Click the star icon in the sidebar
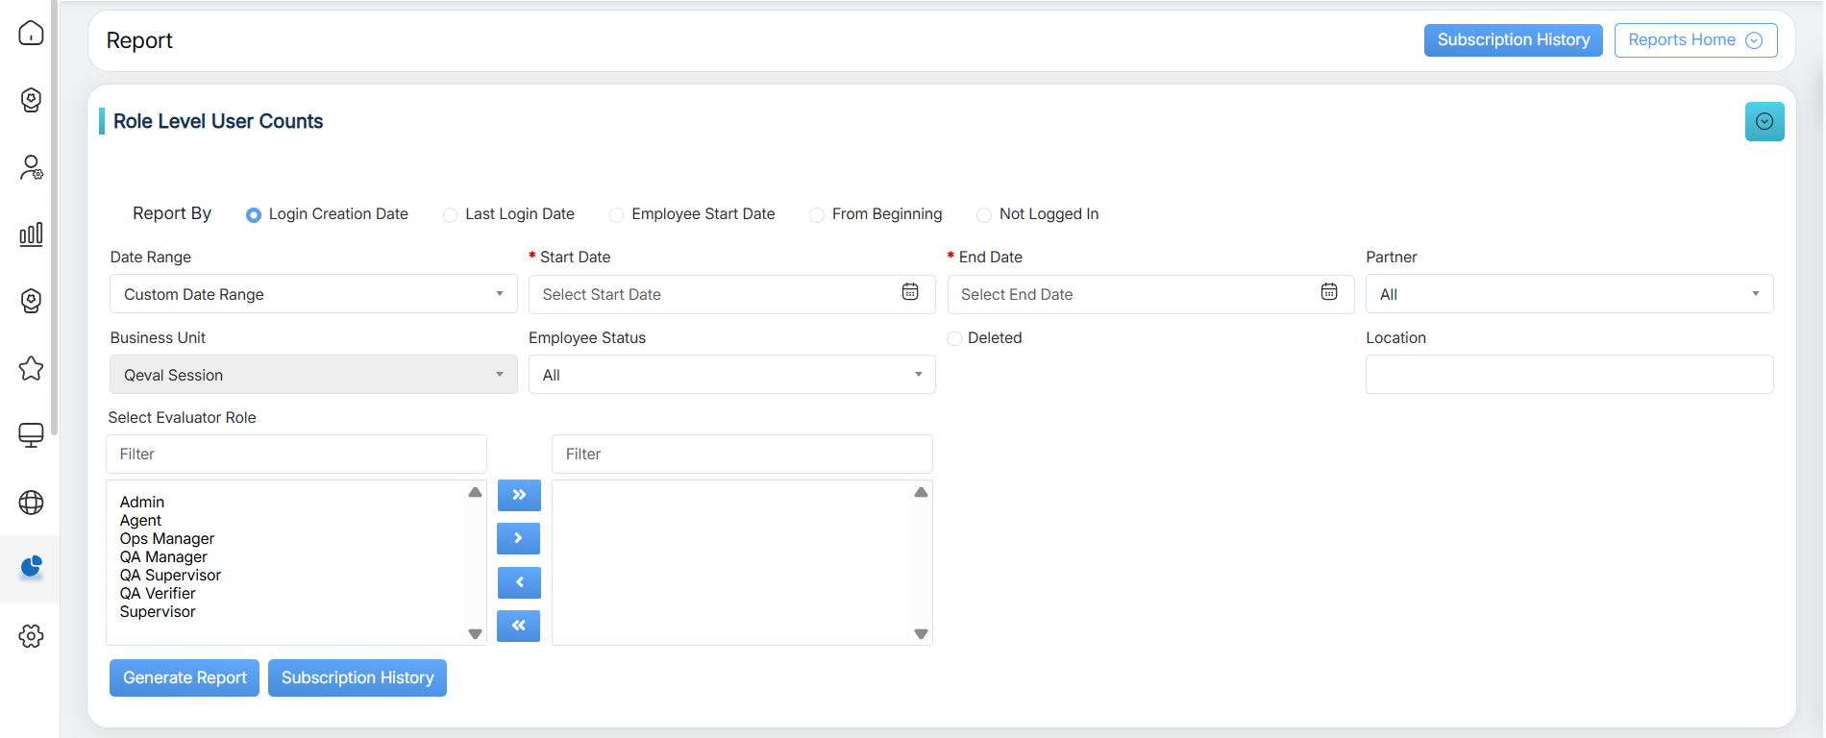 coord(31,368)
